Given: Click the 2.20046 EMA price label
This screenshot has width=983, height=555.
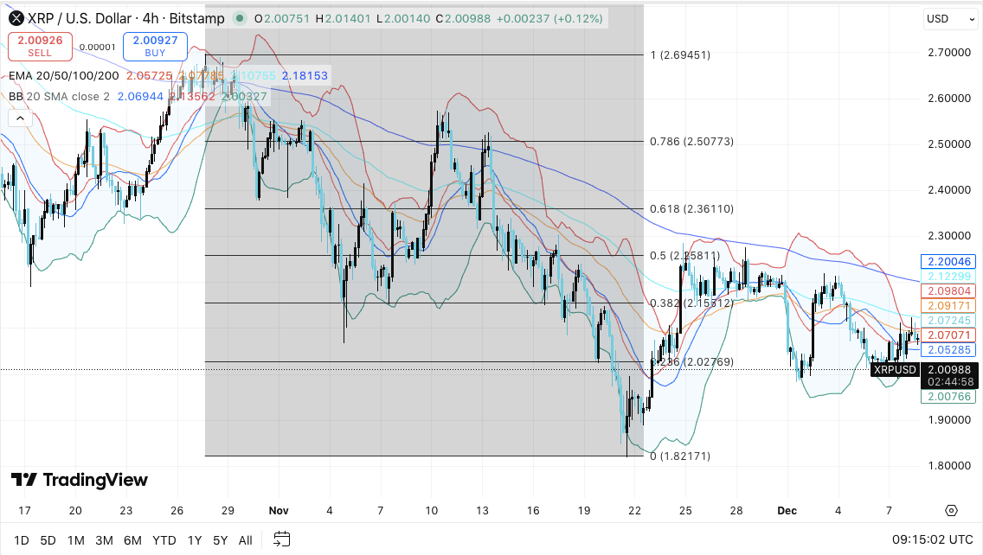Looking at the screenshot, I should tap(948, 262).
